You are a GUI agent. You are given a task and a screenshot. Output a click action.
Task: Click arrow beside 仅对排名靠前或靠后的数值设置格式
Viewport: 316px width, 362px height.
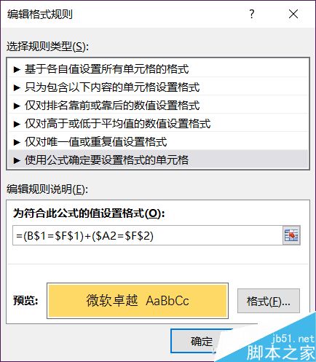point(17,106)
